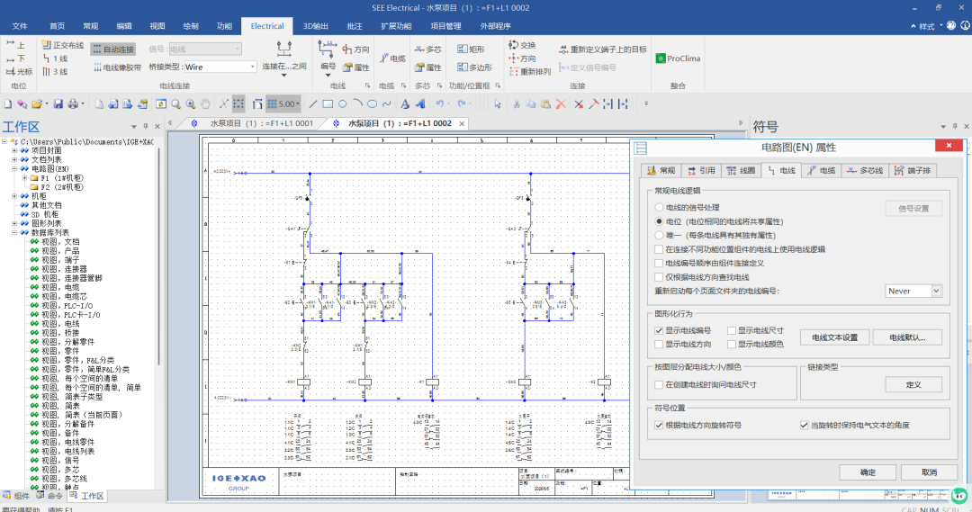Click the 电线文本设置 button
Screen dimensions: 972x512
834,337
